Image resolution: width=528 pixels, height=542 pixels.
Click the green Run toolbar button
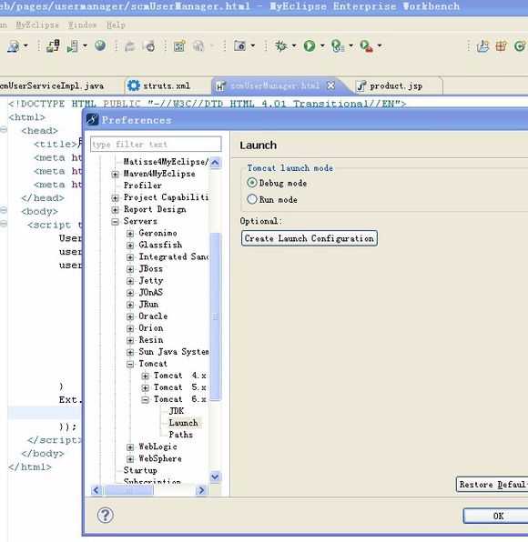click(310, 45)
